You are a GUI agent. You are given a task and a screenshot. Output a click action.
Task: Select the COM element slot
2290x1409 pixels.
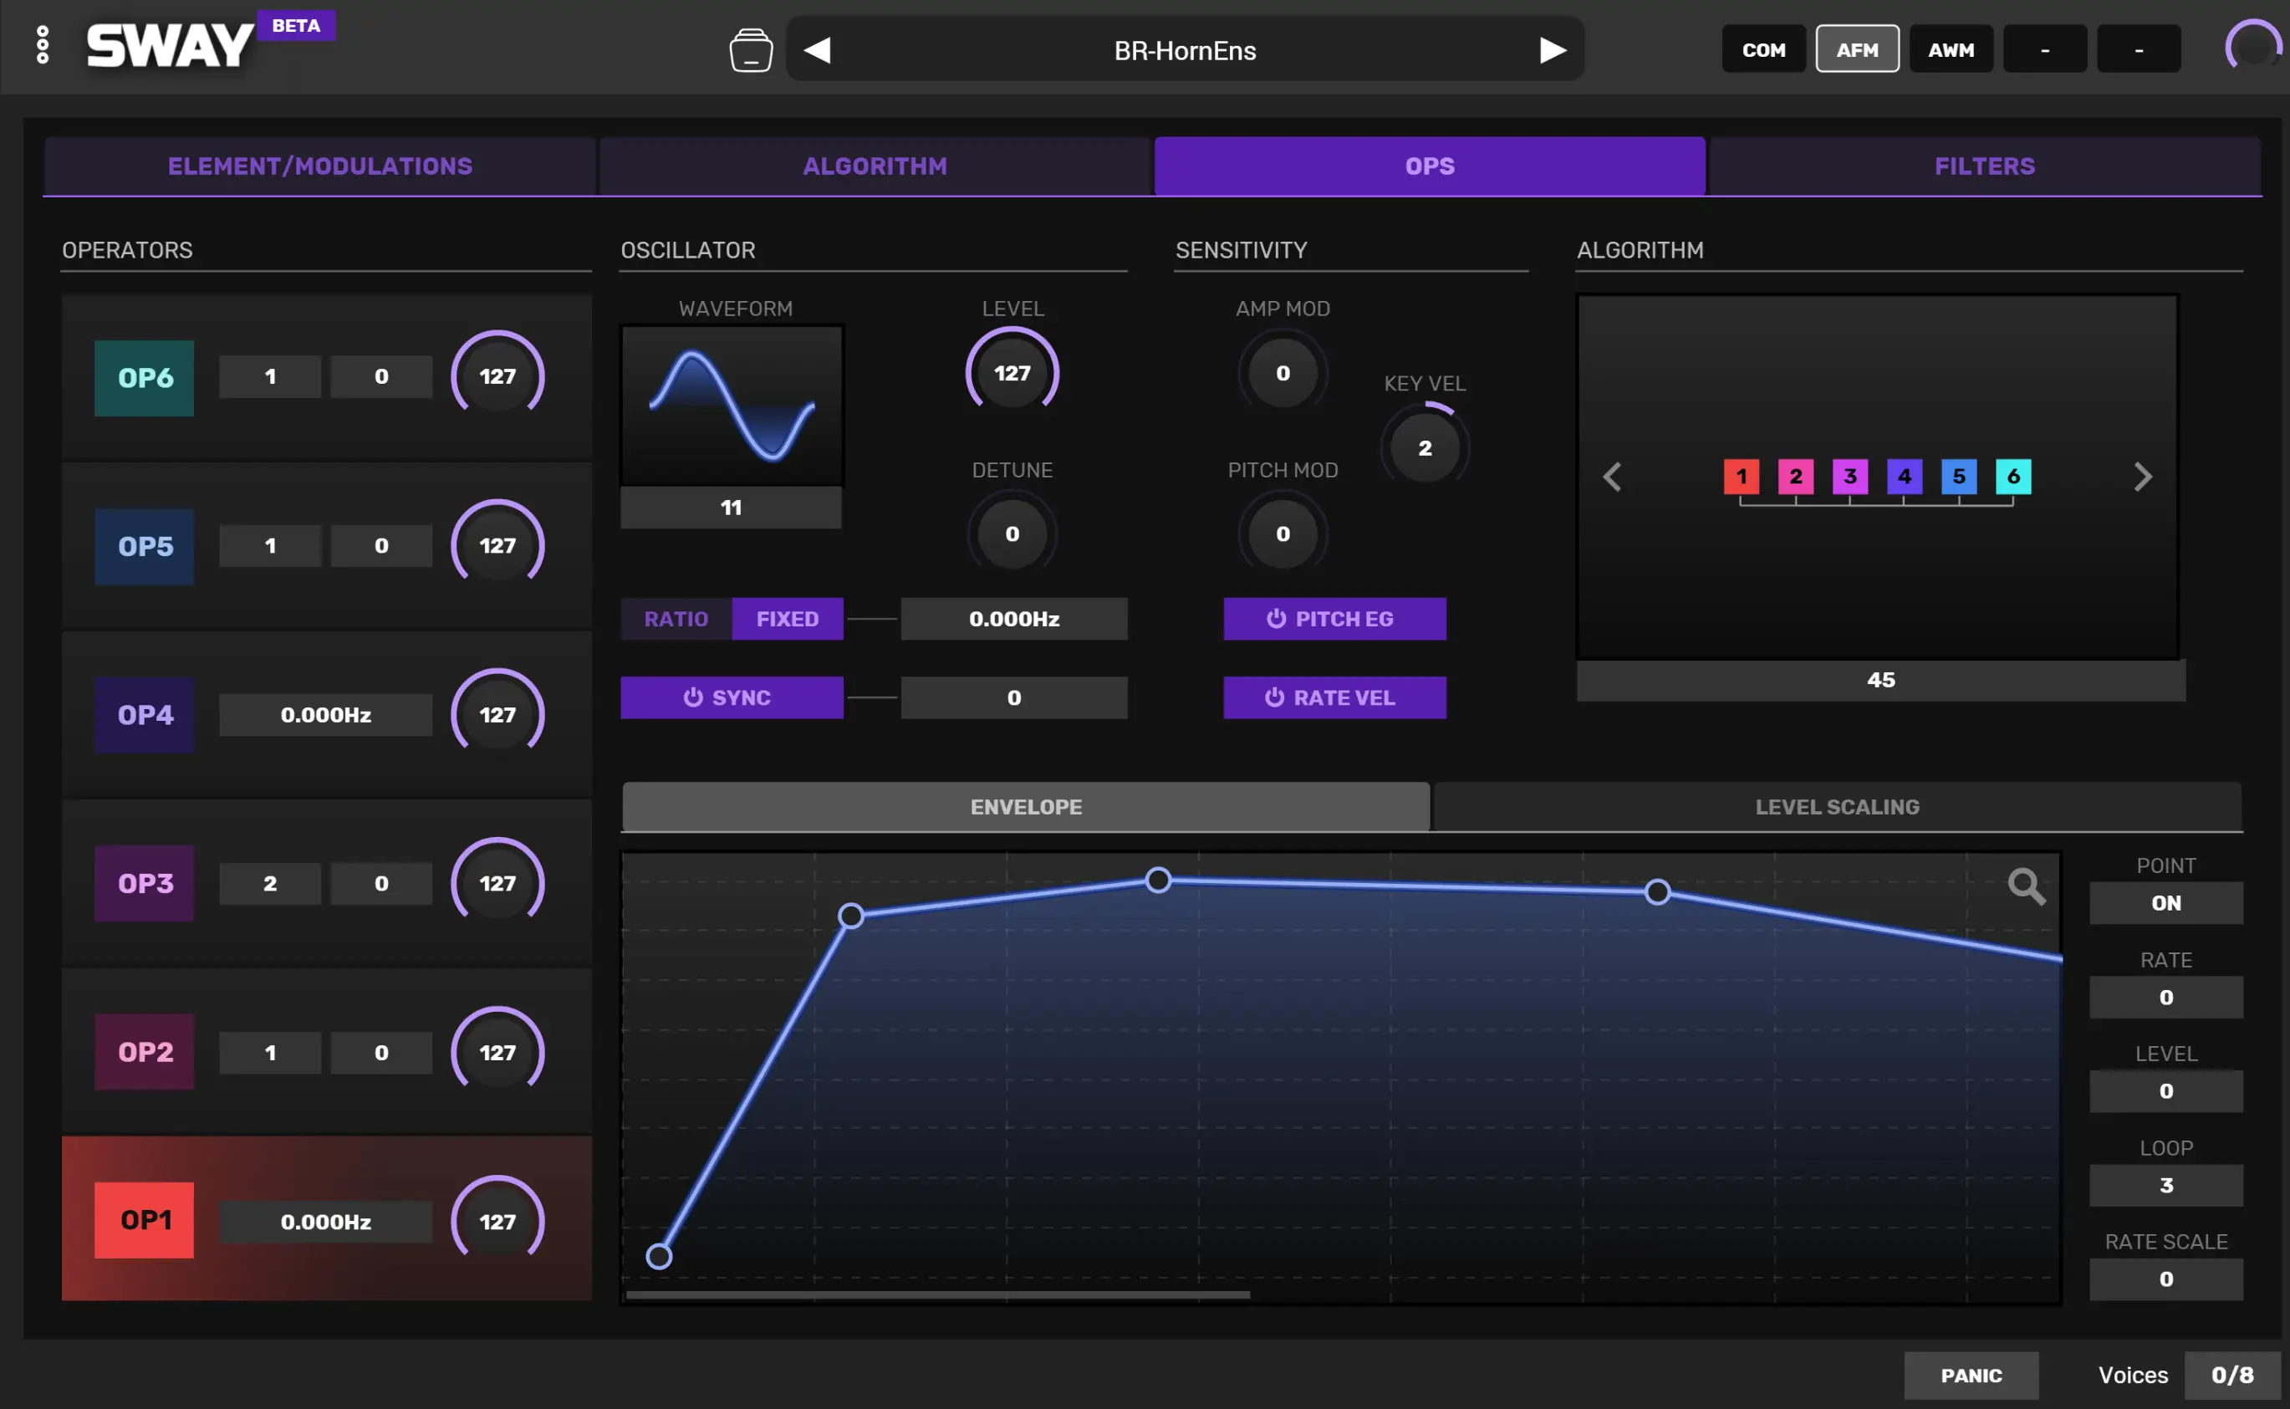(1763, 49)
